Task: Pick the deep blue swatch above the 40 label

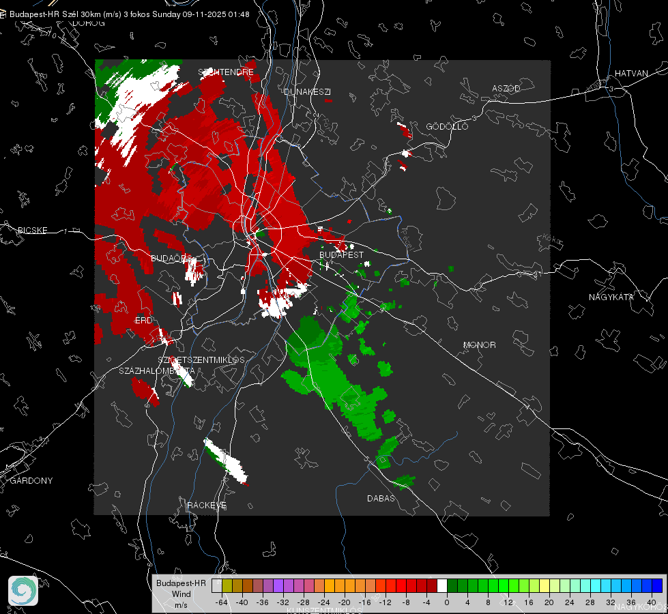Action: point(657,586)
